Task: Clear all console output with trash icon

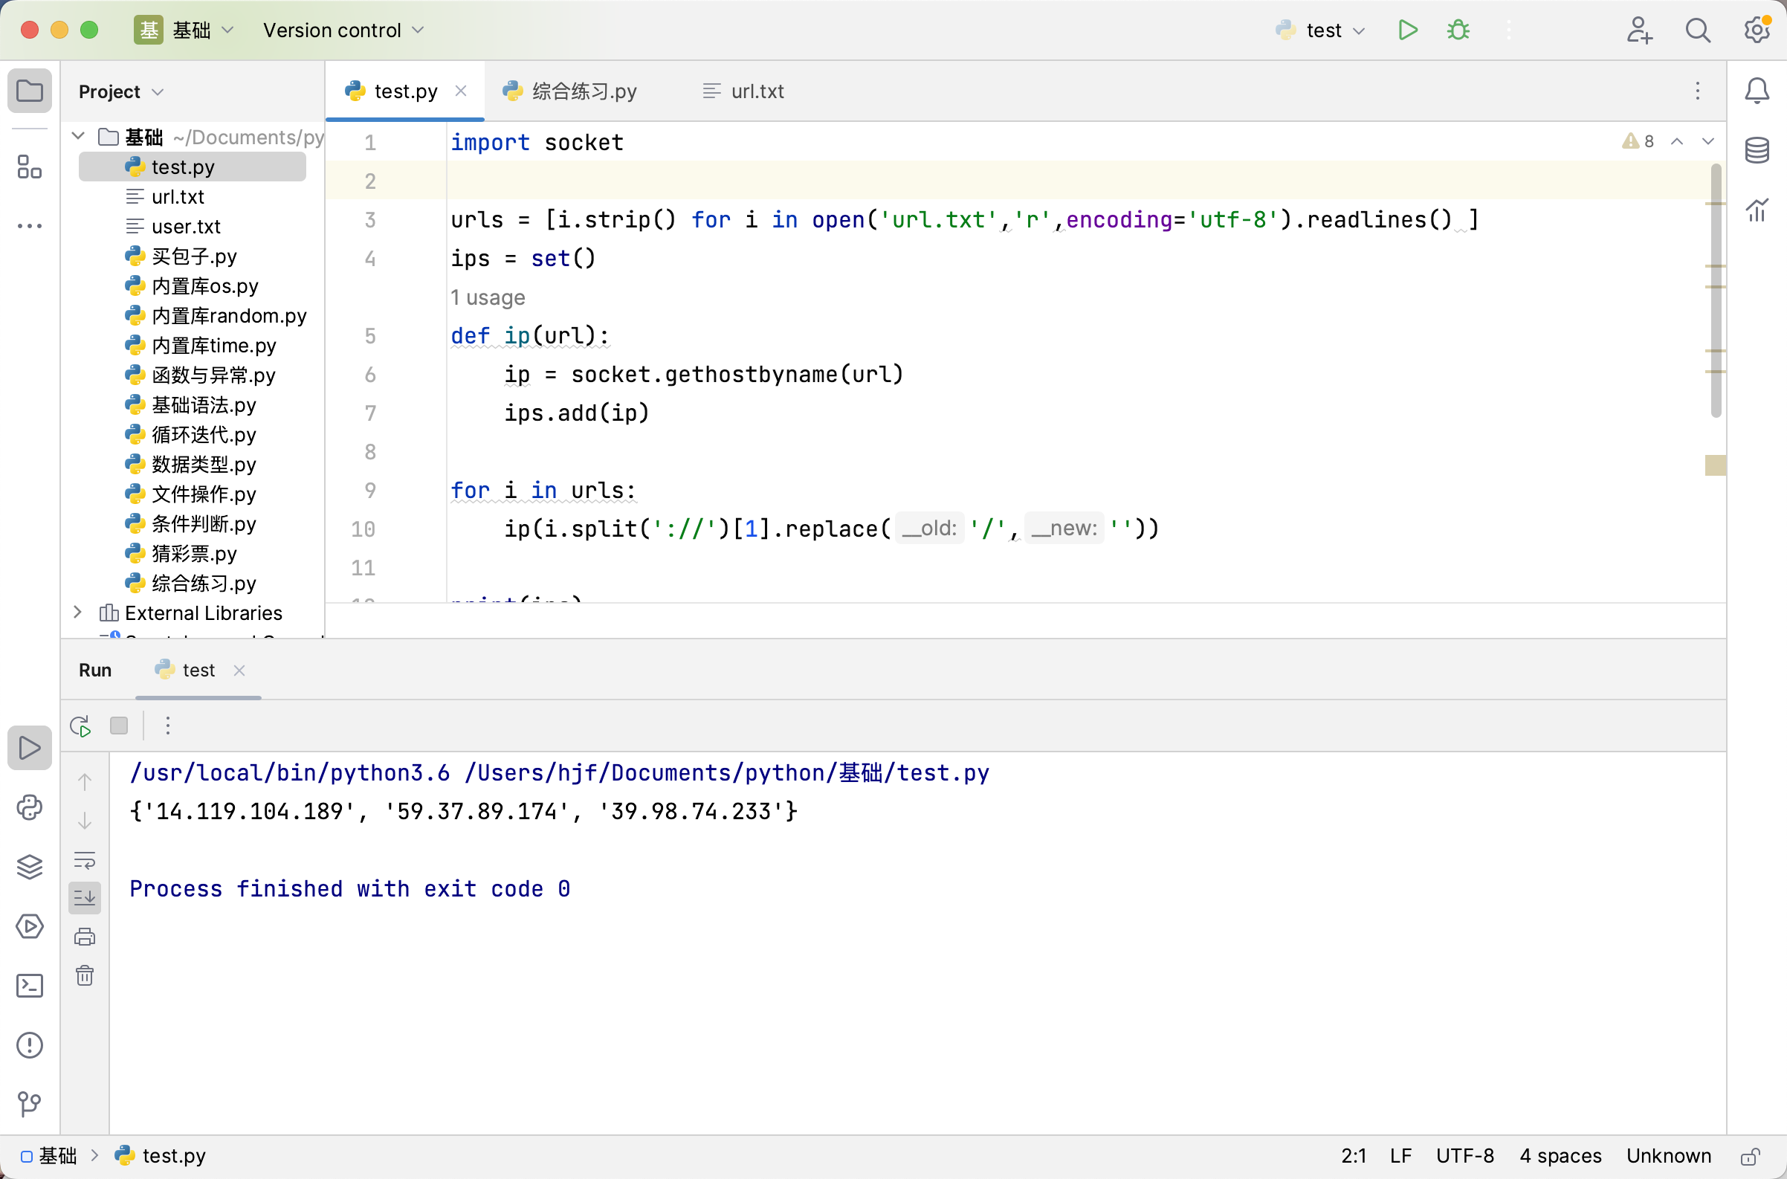Action: coord(85,976)
